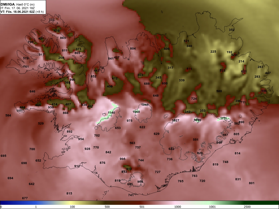Viewport: 279px width, 209px height.
Task: Select the 646 map value
Action: (x=32, y=91)
